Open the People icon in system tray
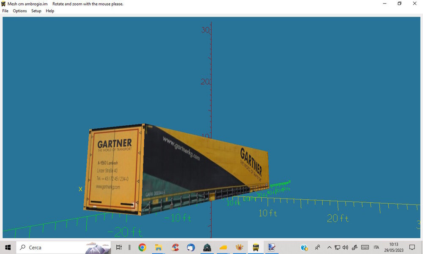 coord(318,247)
